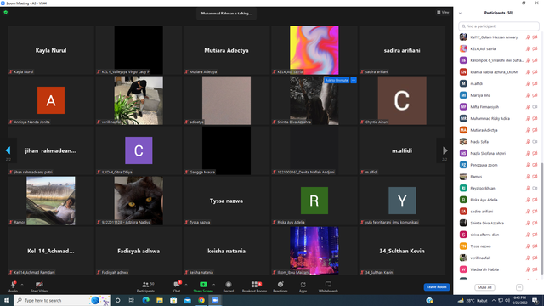
Task: Select the black cat video tile
Action: tap(139, 201)
